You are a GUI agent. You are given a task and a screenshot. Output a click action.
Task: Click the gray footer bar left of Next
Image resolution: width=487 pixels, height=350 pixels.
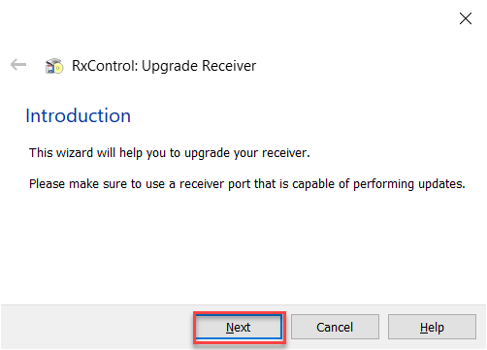[x=97, y=327]
